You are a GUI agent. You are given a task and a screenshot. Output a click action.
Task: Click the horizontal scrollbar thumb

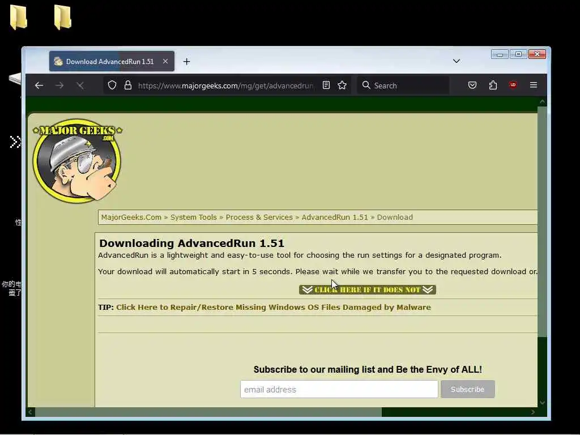tap(208, 412)
